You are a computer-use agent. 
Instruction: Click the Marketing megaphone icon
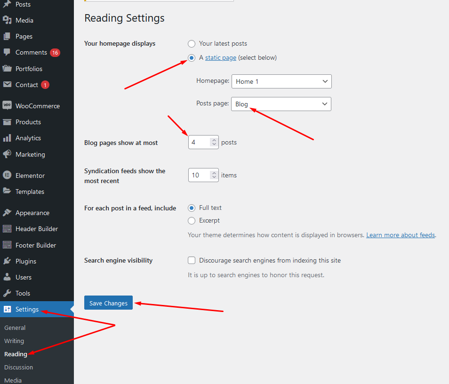[x=7, y=154]
